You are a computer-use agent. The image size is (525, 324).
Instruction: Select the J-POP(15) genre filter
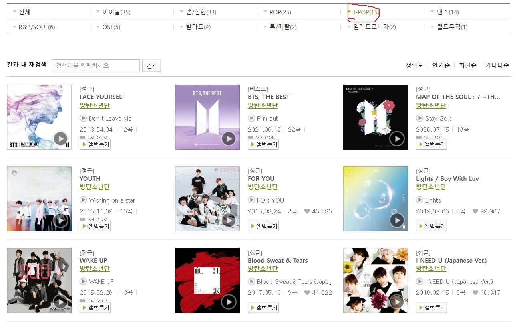363,12
